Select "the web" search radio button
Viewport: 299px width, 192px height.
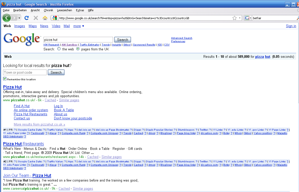click(x=59, y=49)
